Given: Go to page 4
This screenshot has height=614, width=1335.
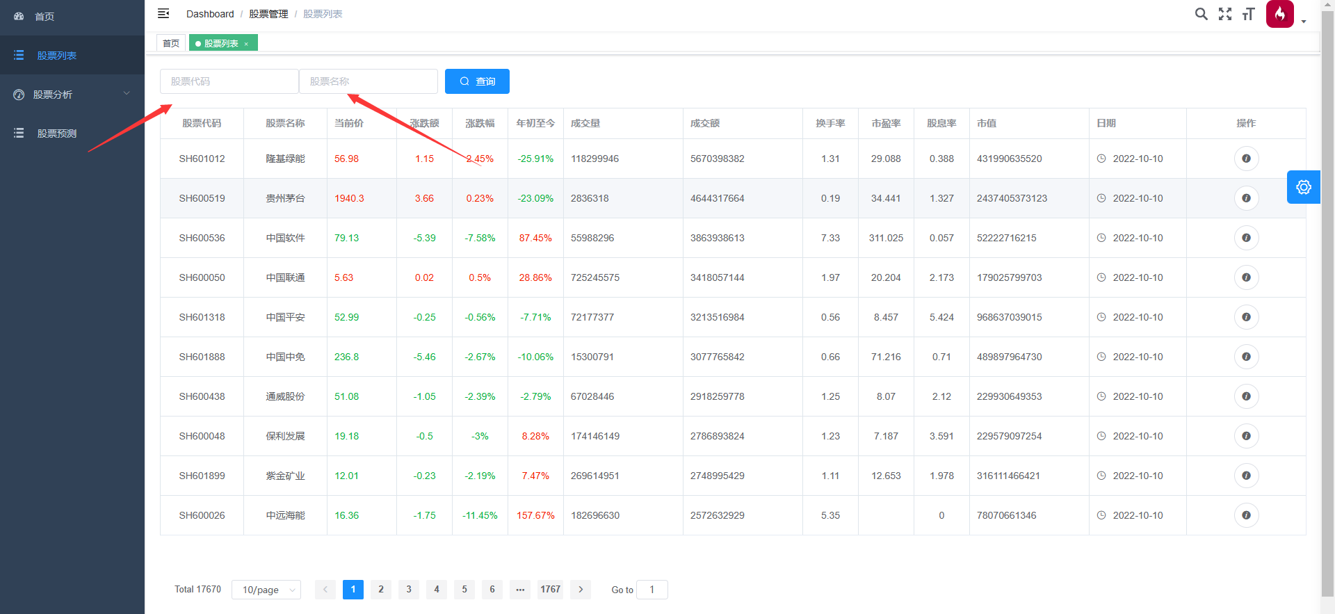Looking at the screenshot, I should point(437,590).
